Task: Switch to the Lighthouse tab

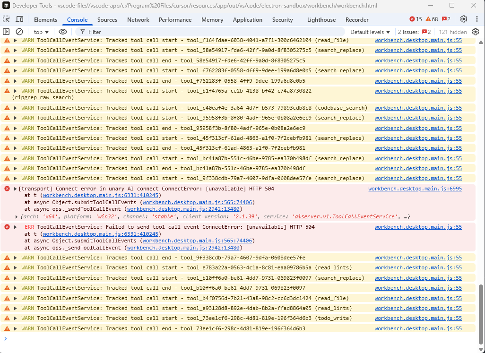Action: point(321,19)
